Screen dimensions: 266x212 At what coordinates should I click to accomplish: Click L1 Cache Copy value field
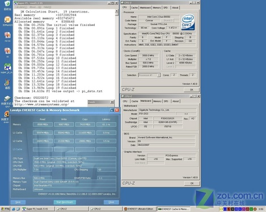(x=85, y=133)
